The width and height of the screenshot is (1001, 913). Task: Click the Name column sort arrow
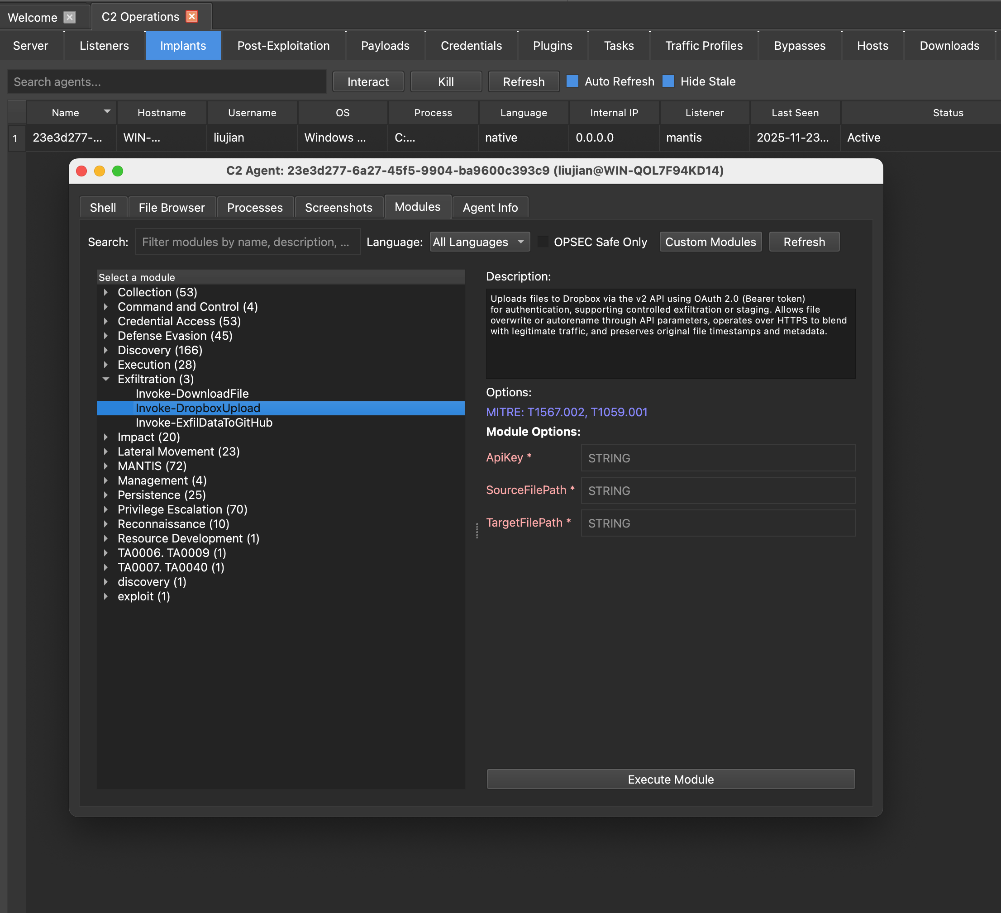point(107,112)
